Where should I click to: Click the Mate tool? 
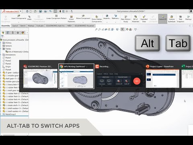tap(29, 18)
